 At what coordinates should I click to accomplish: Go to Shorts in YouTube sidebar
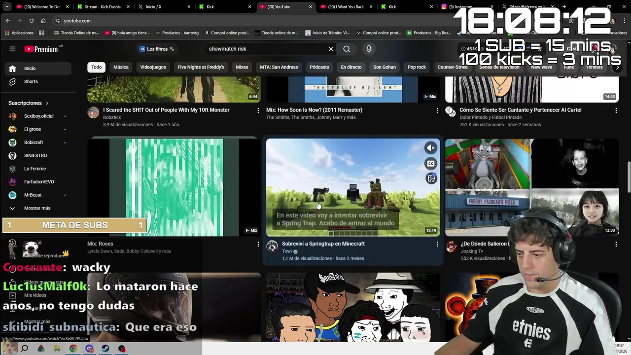(37, 82)
